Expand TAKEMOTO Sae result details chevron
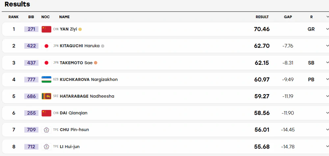Viewport: 329px width, 156px height. 327,63
